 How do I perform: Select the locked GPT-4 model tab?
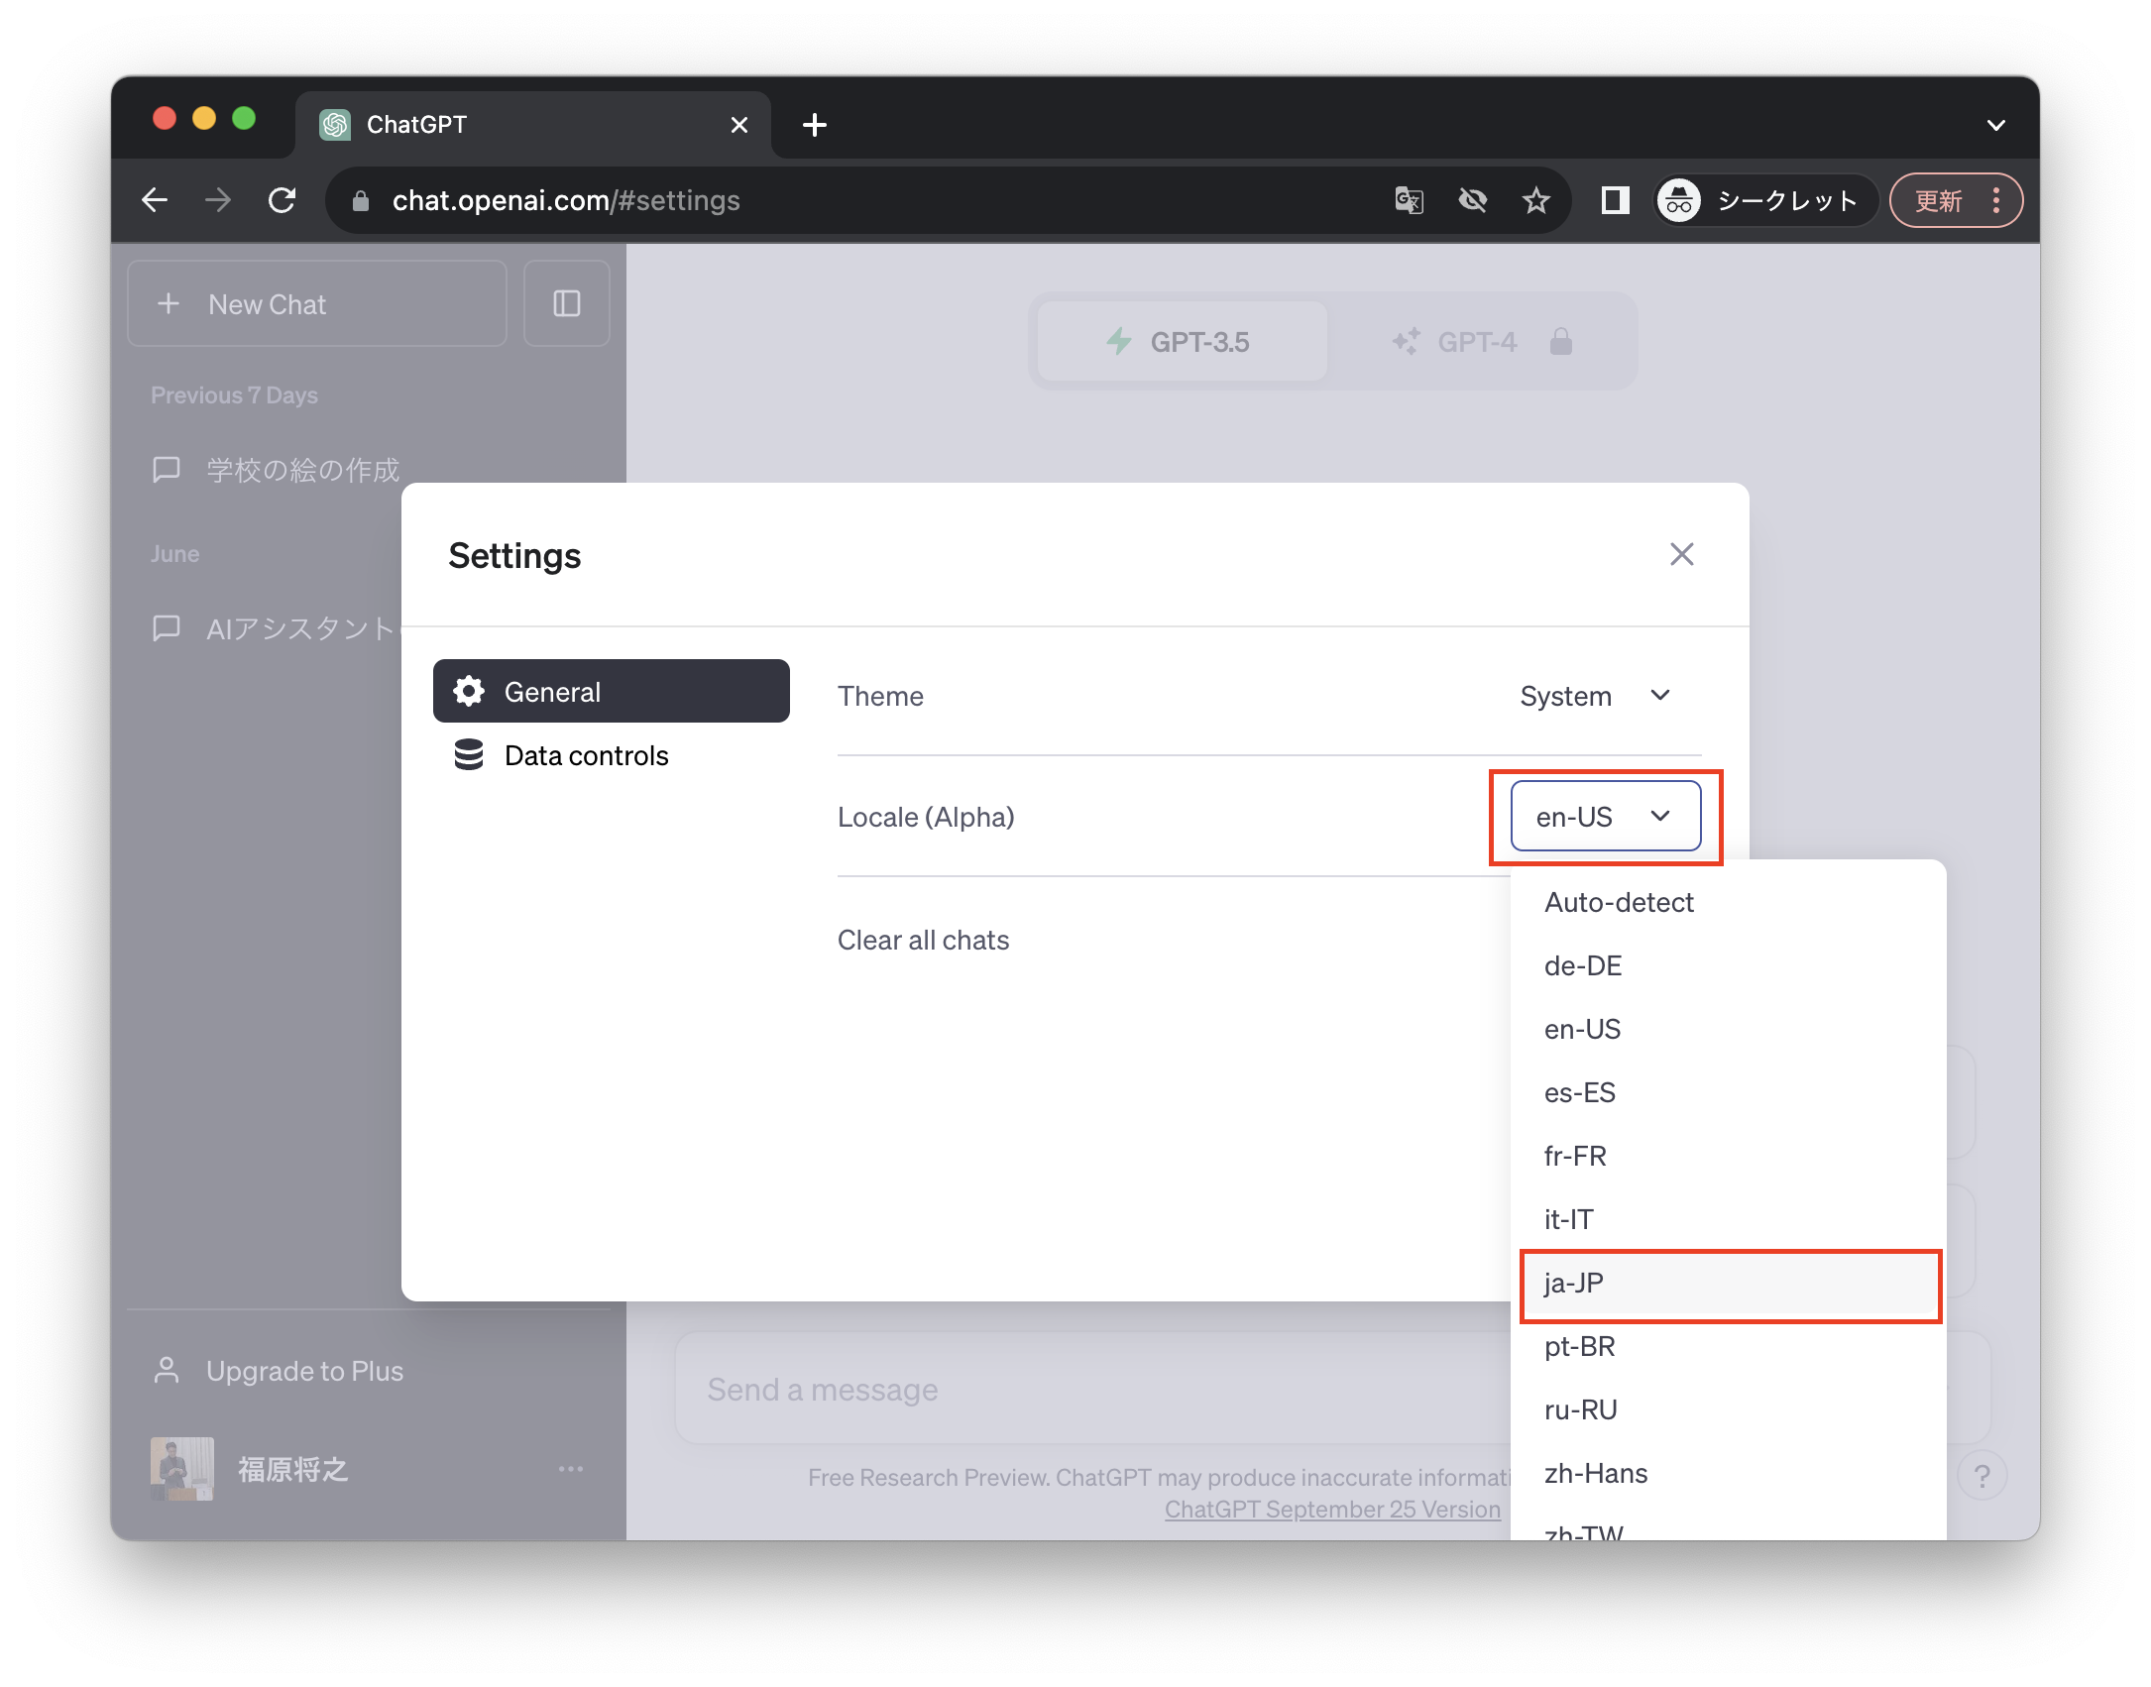1482,342
